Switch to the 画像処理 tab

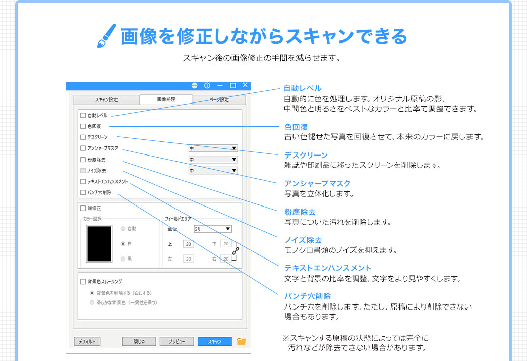coord(166,99)
